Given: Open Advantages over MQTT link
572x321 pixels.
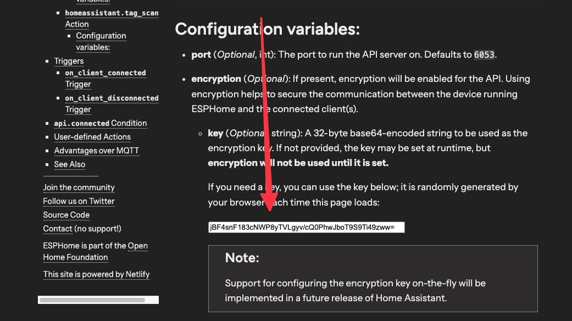Looking at the screenshot, I should (x=96, y=151).
